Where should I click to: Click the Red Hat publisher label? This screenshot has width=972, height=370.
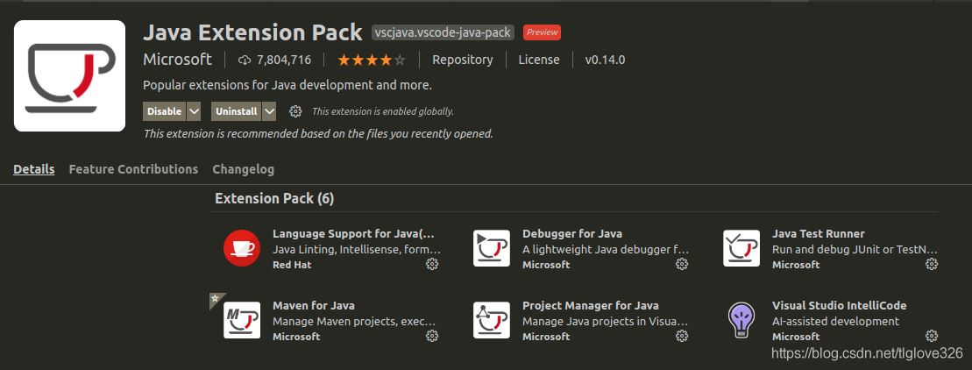pyautogui.click(x=292, y=265)
